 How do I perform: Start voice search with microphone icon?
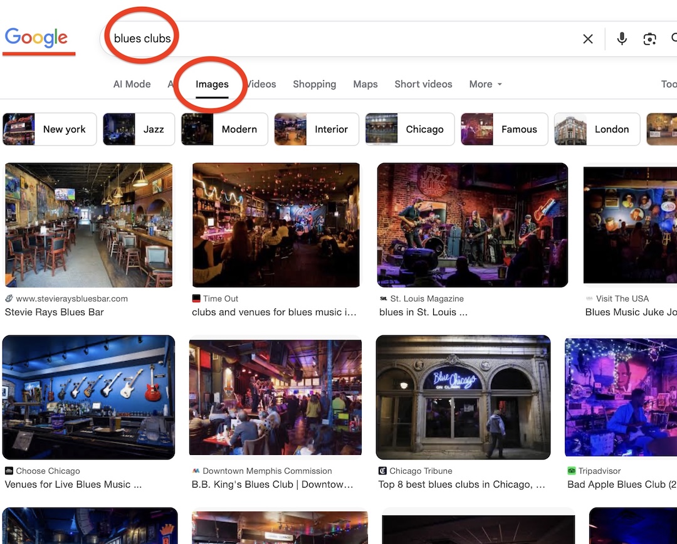[621, 39]
